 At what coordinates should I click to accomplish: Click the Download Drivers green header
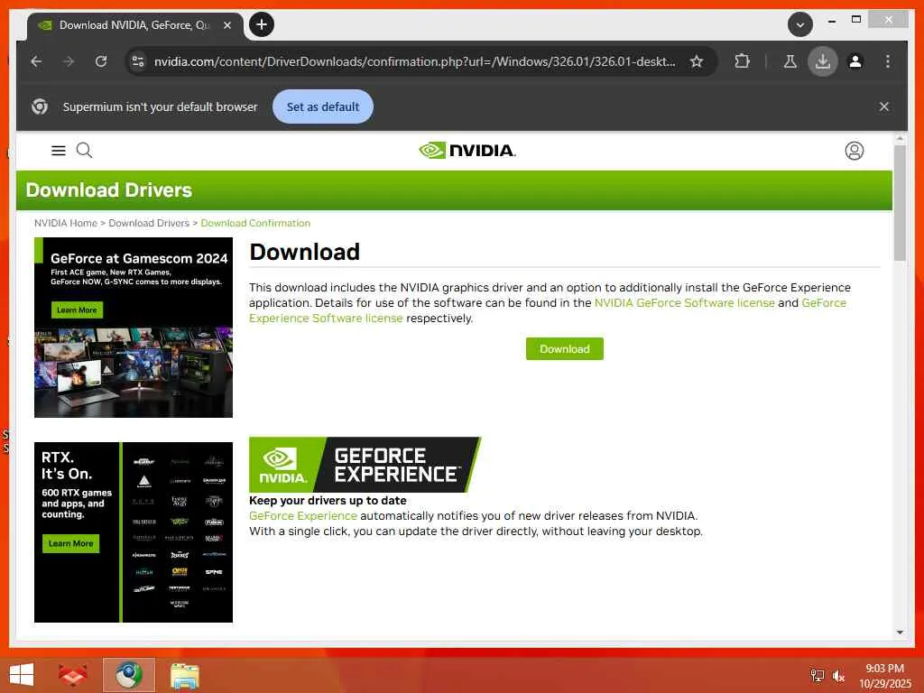coord(455,190)
